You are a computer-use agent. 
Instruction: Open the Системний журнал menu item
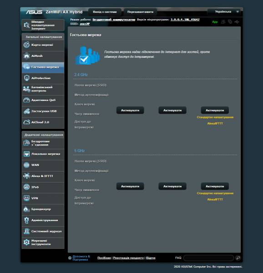point(43,231)
